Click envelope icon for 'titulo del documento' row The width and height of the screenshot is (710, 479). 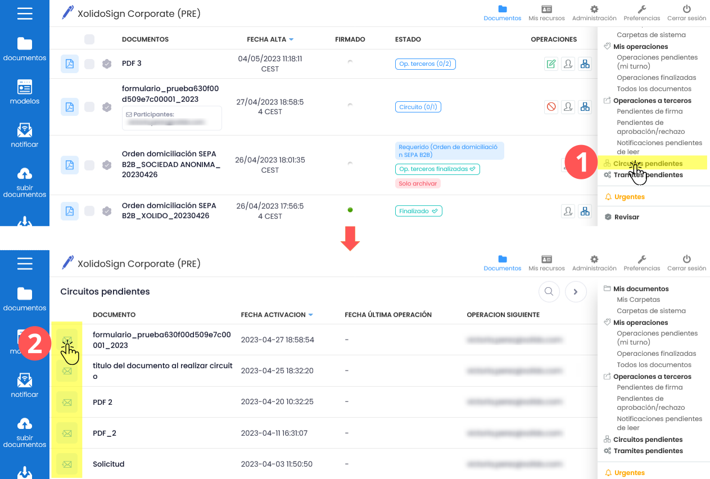67,371
